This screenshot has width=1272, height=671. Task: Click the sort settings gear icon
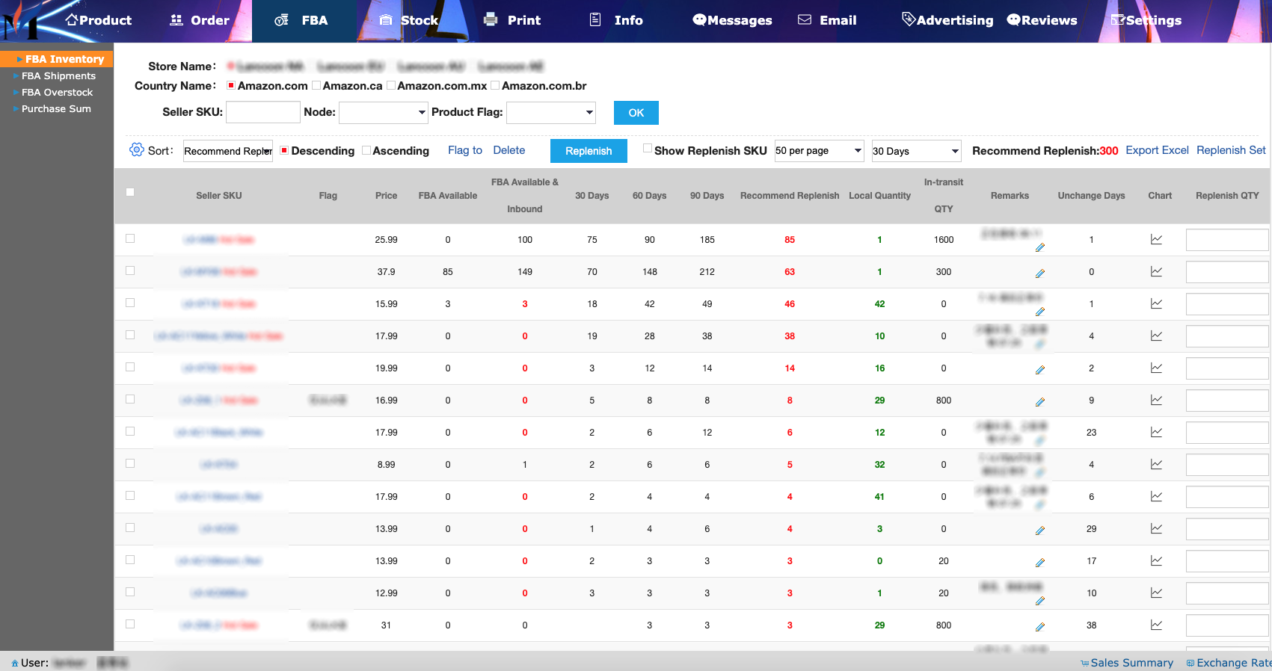(x=136, y=150)
